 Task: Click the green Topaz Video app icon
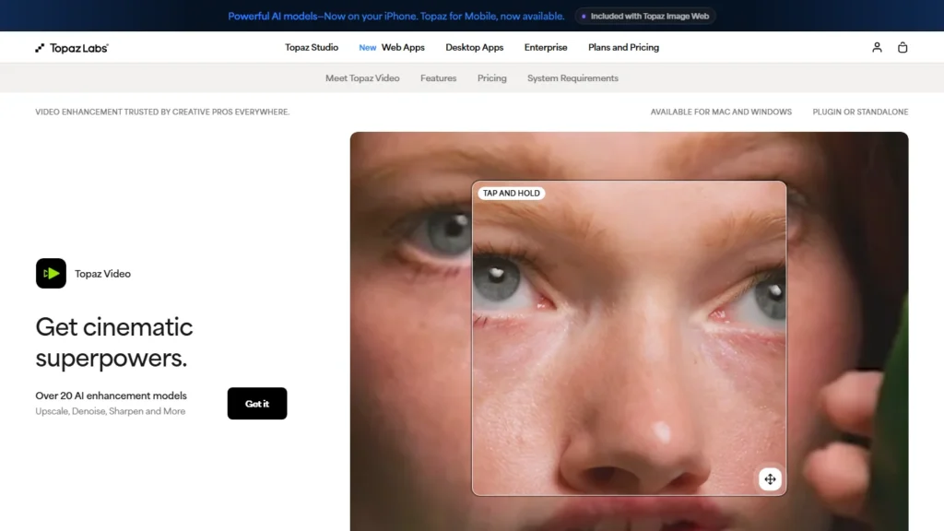[x=52, y=273]
